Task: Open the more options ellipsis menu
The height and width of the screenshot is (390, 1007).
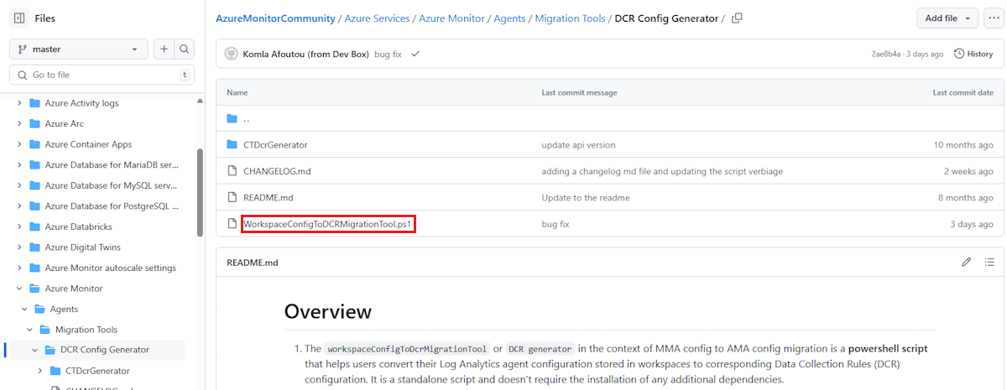Action: pos(994,18)
